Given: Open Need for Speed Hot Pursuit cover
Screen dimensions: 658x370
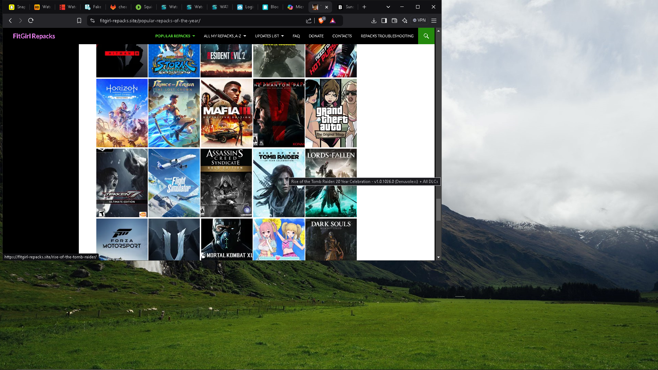Looking at the screenshot, I should [x=331, y=61].
